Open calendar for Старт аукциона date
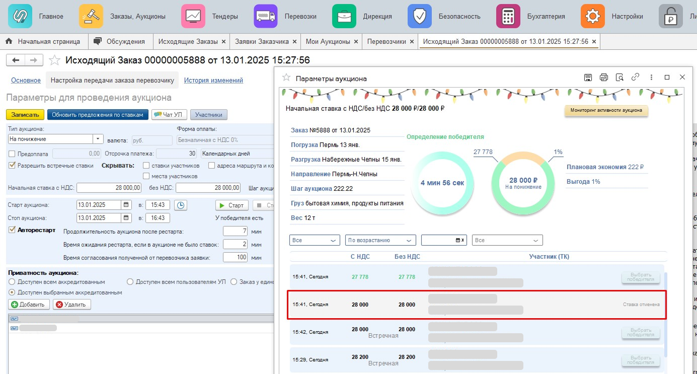This screenshot has width=697, height=374. (125, 205)
